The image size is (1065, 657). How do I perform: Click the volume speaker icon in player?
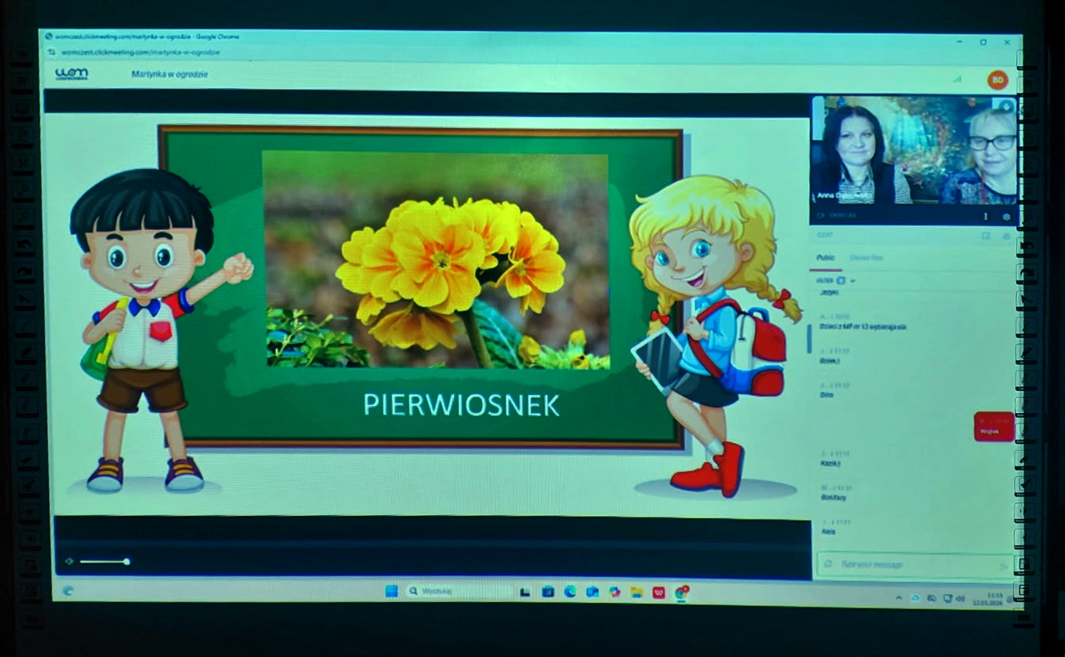69,562
